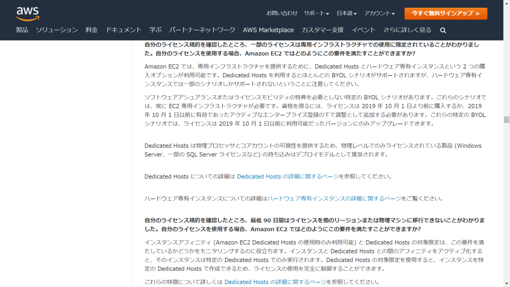510x287 pixels.
Task: Expand the アカウント dropdown
Action: click(x=379, y=13)
